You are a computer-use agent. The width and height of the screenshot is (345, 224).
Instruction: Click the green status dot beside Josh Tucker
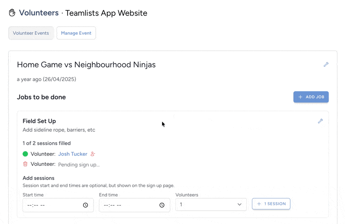point(25,154)
